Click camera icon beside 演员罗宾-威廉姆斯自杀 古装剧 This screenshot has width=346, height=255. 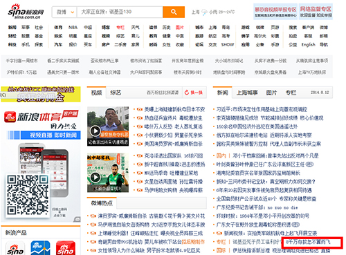(93, 216)
